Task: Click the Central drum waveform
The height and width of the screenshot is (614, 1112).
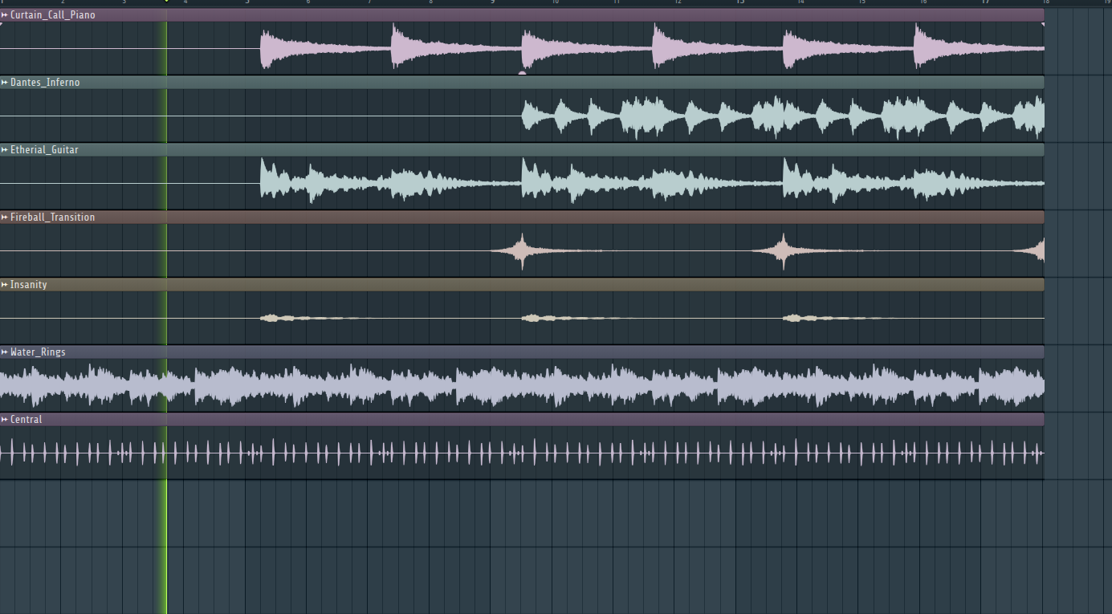Action: (522, 453)
